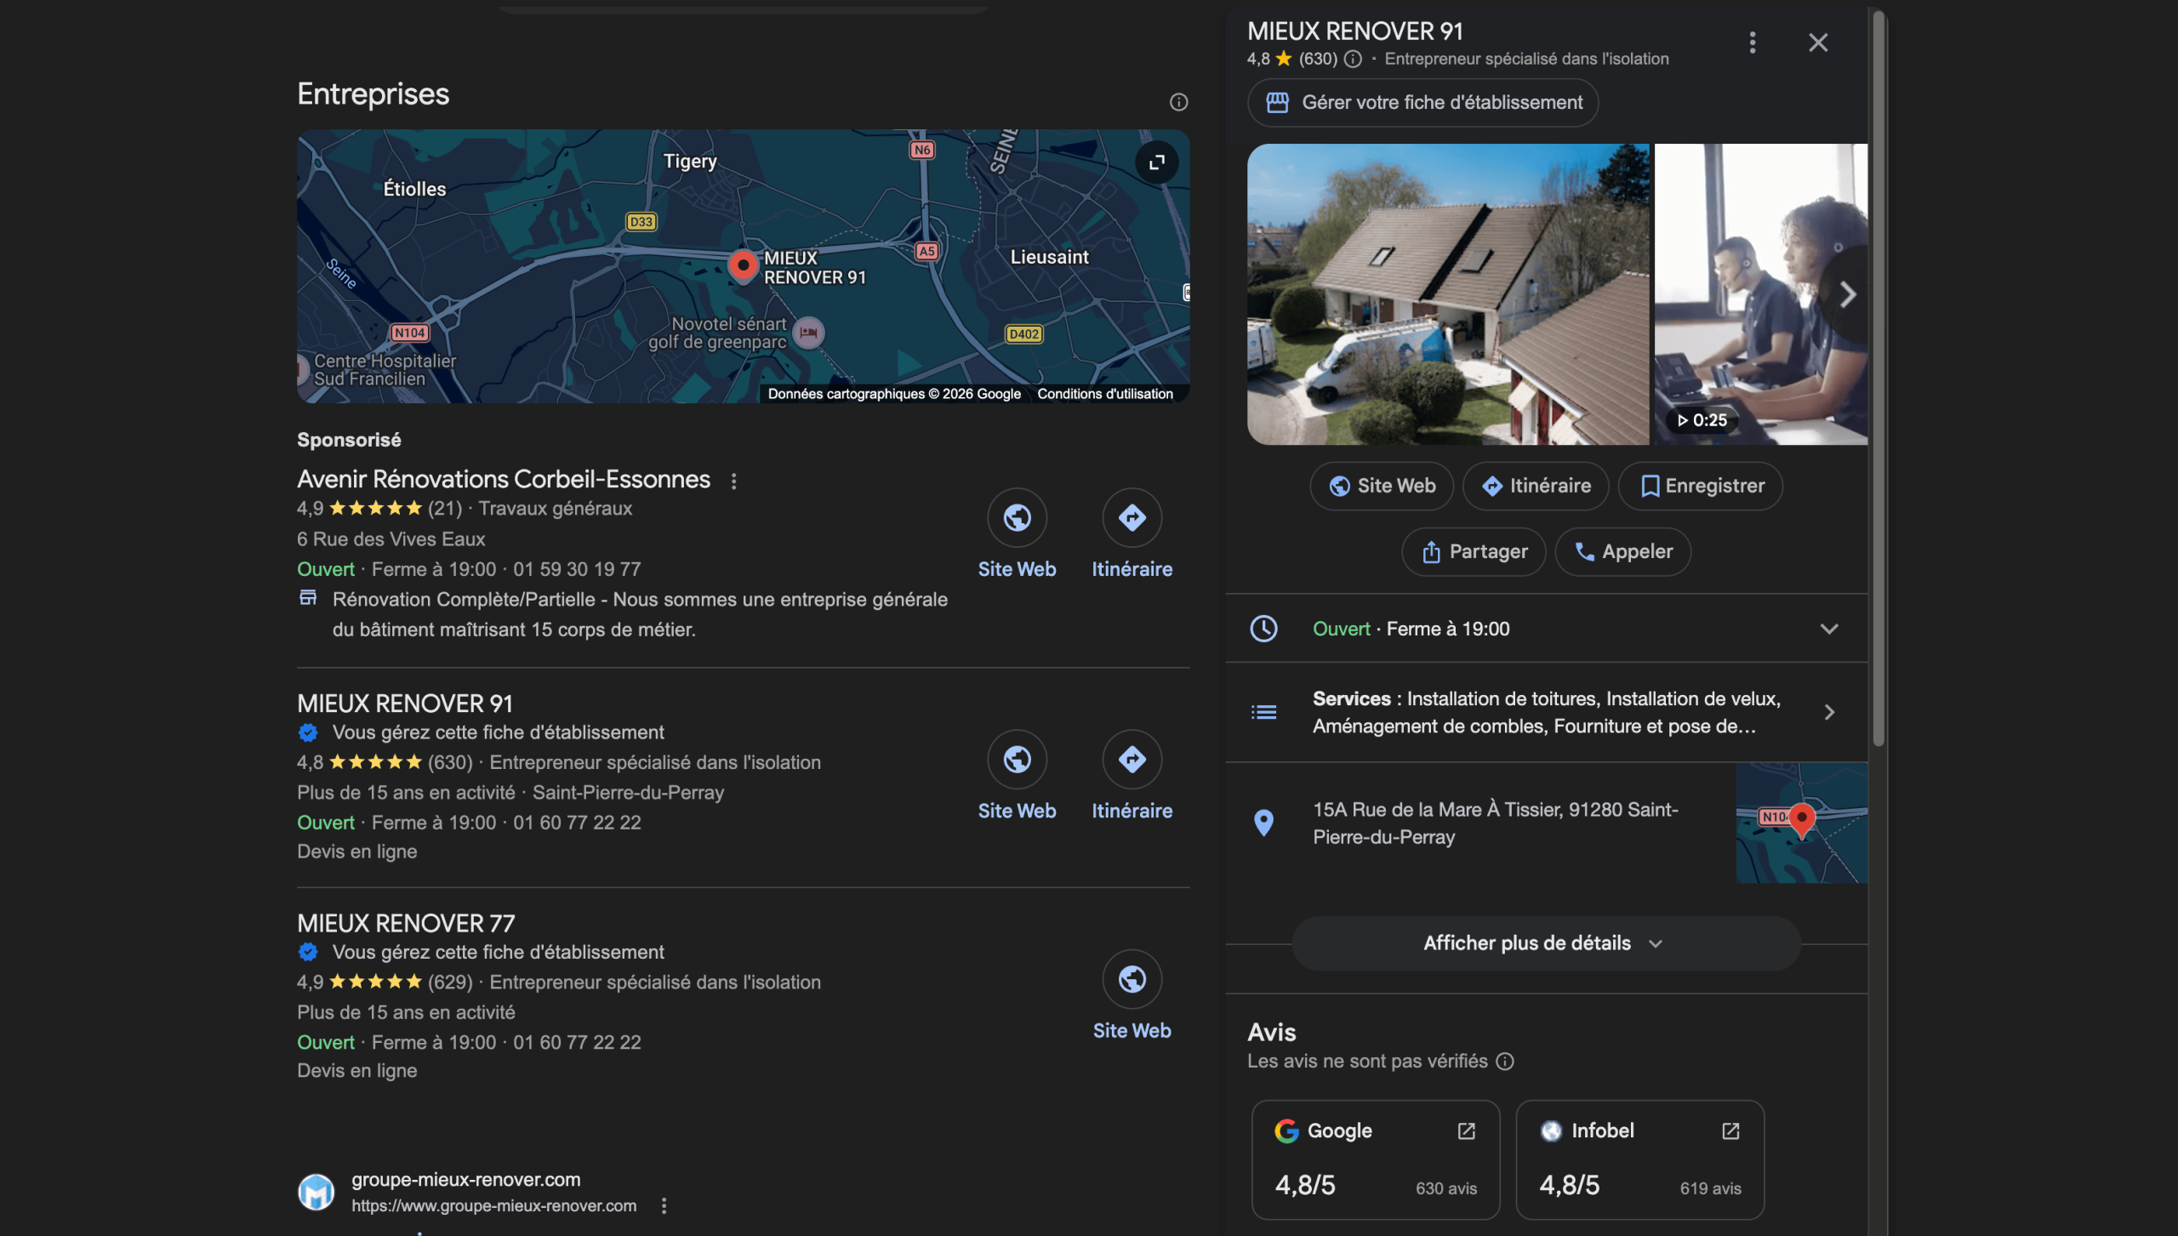Save business with Enregistrer button
The height and width of the screenshot is (1236, 2178).
tap(1700, 486)
